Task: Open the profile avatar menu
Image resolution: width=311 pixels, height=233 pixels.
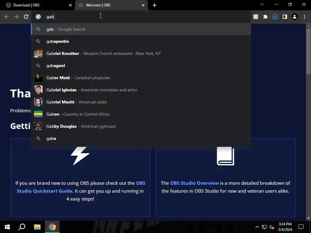Action: [295, 17]
